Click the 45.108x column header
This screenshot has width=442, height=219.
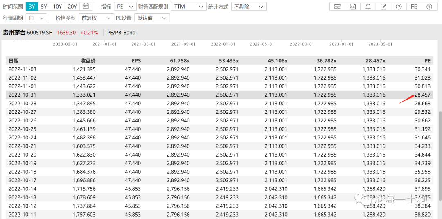click(277, 61)
